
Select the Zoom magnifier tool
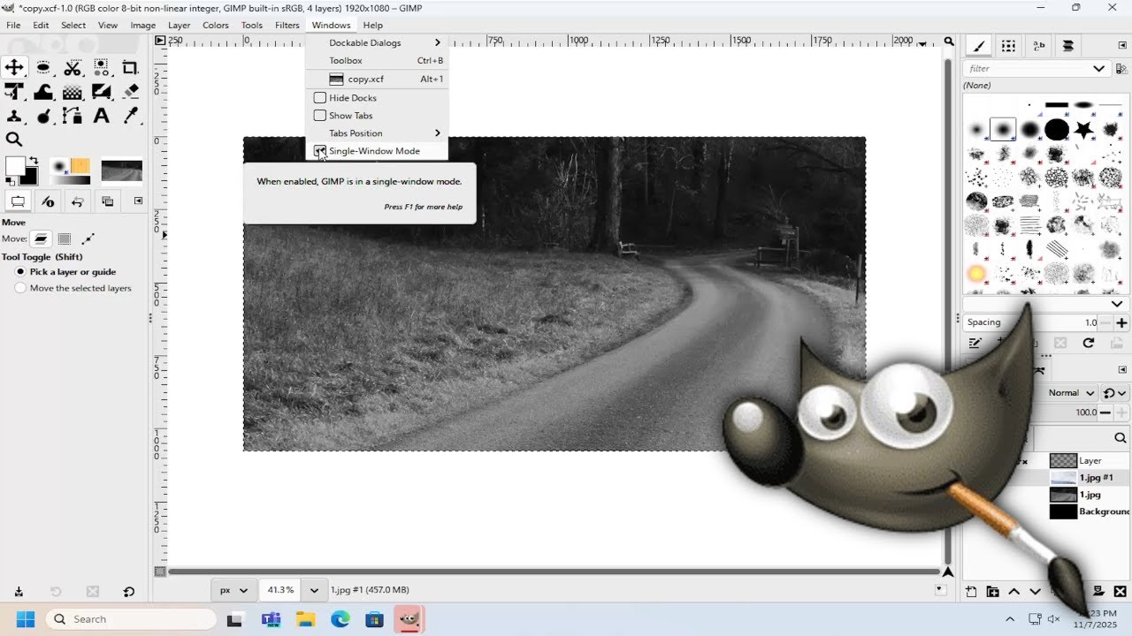pos(14,140)
